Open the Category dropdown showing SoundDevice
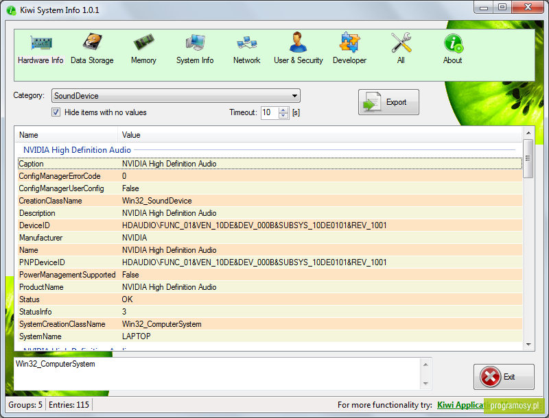The height and width of the screenshot is (418, 549). tap(176, 96)
